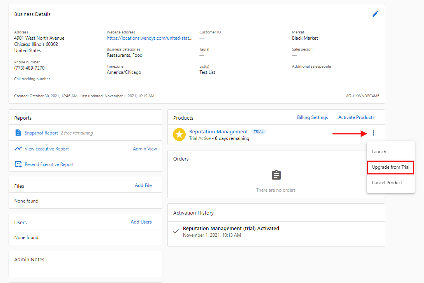This screenshot has width=424, height=283.
Task: Click the '4901 West North Avenue' address line
Action: [39, 38]
